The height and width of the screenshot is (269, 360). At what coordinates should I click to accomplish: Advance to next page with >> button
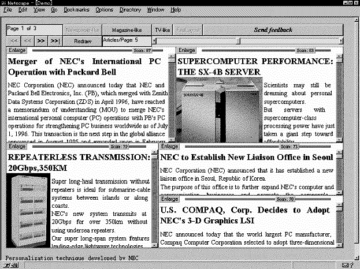[x=41, y=41]
